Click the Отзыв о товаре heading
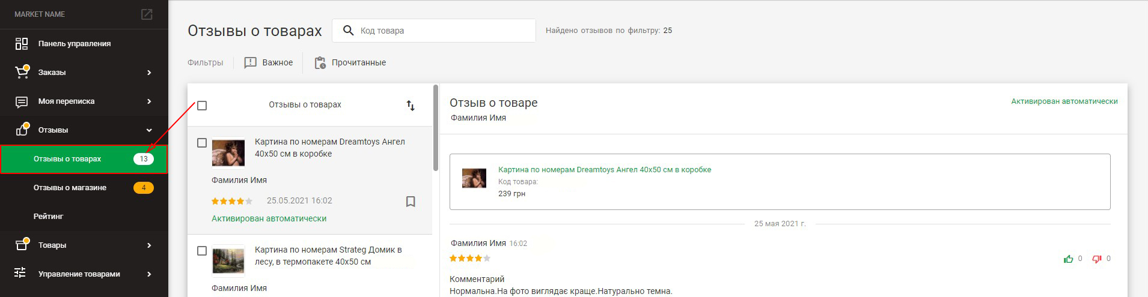Screen dimensions: 1148x297 pyautogui.click(x=493, y=103)
